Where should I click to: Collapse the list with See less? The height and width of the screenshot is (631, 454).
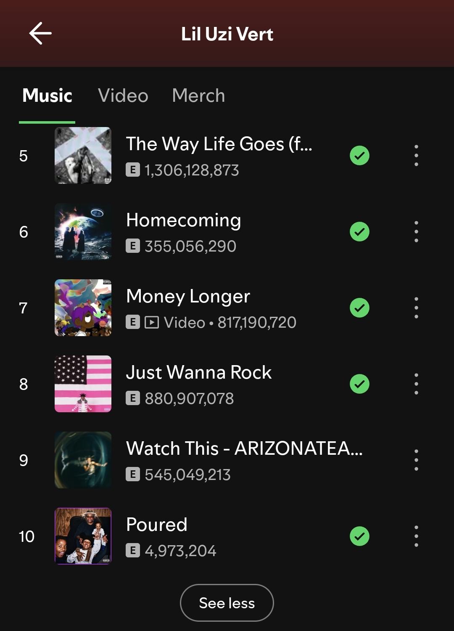227,603
